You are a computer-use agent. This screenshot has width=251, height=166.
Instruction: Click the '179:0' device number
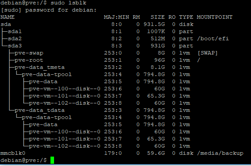pos(113,153)
